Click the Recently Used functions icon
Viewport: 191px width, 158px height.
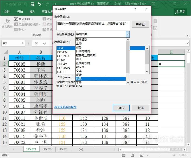click(16, 24)
